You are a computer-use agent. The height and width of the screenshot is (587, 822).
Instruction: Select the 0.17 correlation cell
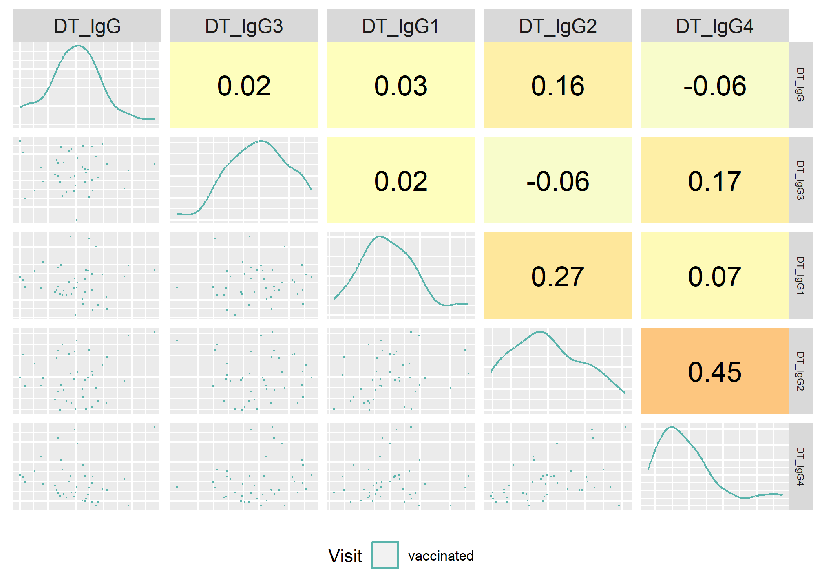coord(715,180)
